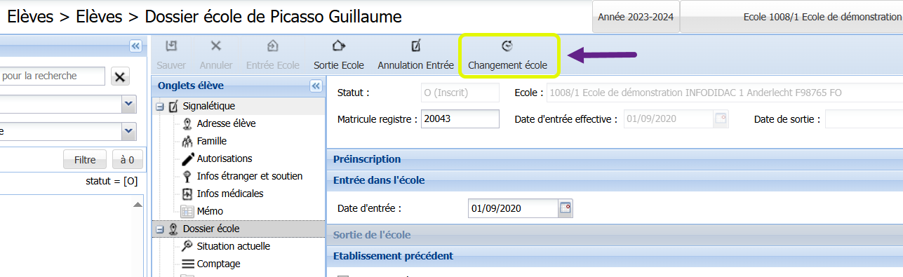Image resolution: width=903 pixels, height=277 pixels.
Task: Clear search with the X icon
Action: (x=120, y=77)
